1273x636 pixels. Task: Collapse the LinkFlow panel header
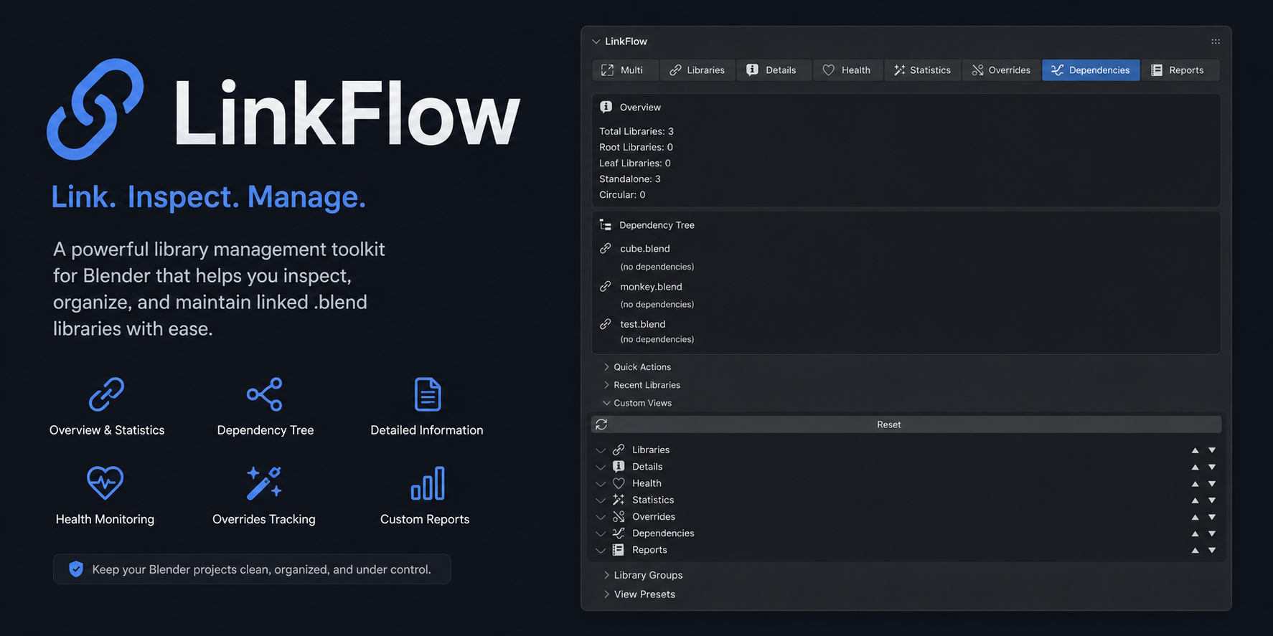point(596,42)
